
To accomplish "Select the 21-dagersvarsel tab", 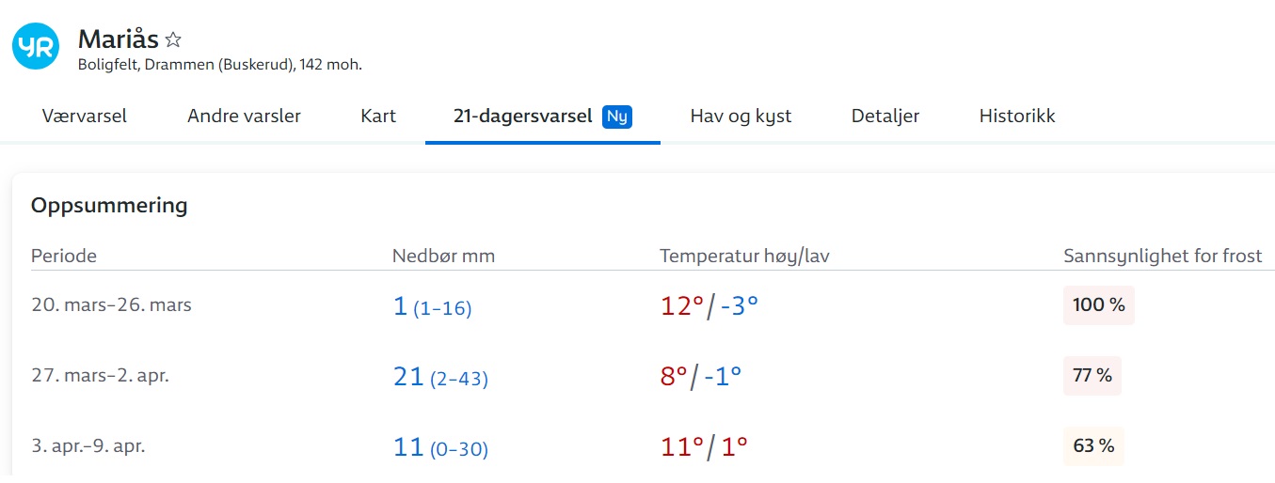I will click(542, 117).
